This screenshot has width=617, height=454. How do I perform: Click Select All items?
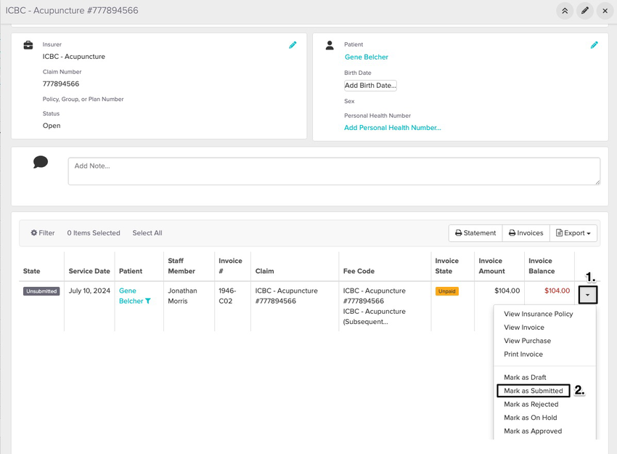[x=147, y=232]
